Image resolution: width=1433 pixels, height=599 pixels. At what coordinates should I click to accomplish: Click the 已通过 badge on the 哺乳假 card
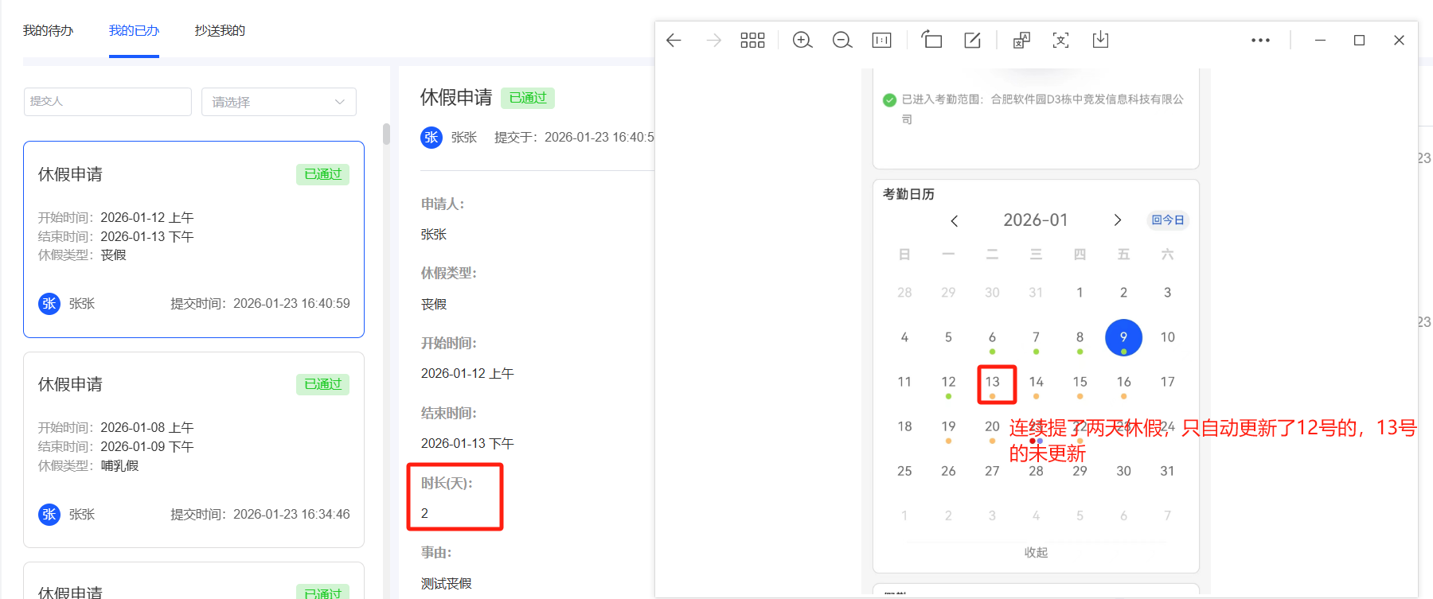[x=322, y=384]
